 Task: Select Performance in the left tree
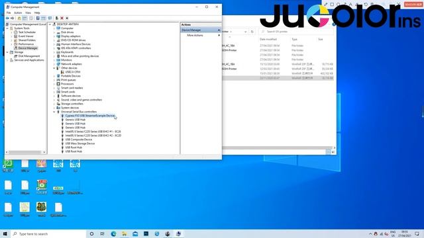pos(26,44)
